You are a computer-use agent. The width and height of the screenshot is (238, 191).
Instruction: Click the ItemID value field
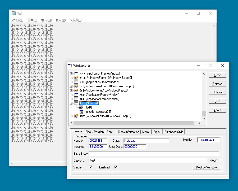[209, 140]
